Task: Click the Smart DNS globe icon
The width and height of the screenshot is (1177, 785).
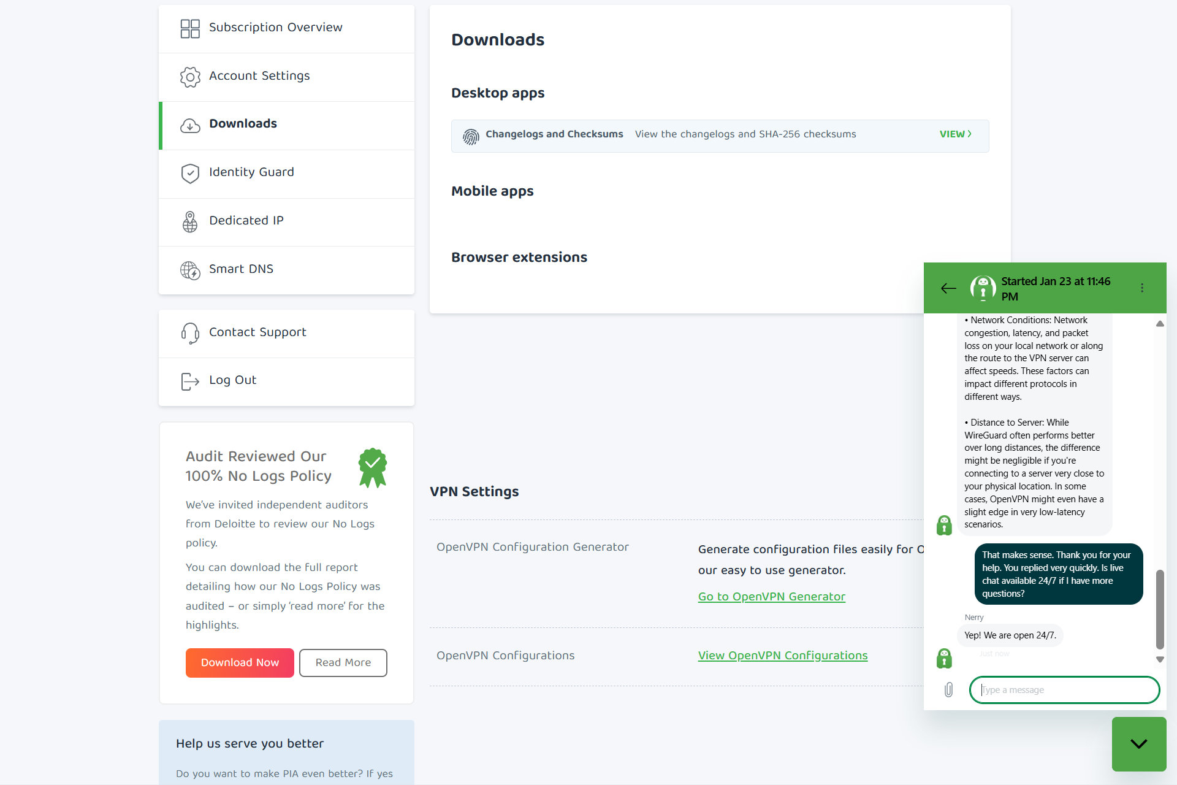Action: coord(189,269)
